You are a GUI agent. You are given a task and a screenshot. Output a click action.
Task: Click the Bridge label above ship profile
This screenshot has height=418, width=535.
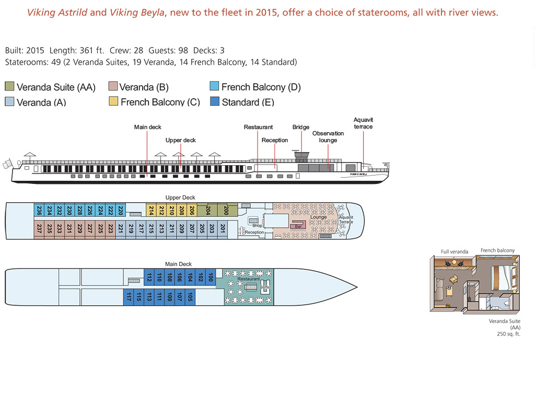[301, 127]
